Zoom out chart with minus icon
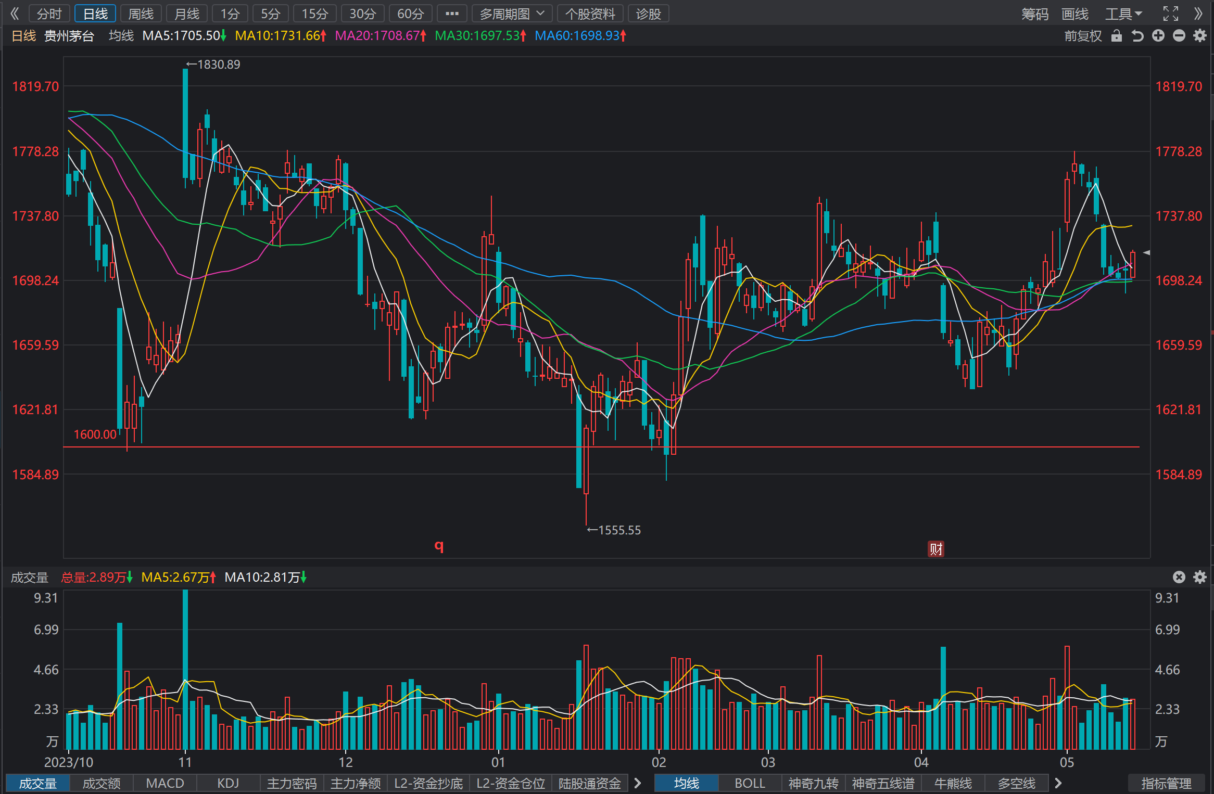Screen dimensions: 1214x794 click(x=1179, y=35)
